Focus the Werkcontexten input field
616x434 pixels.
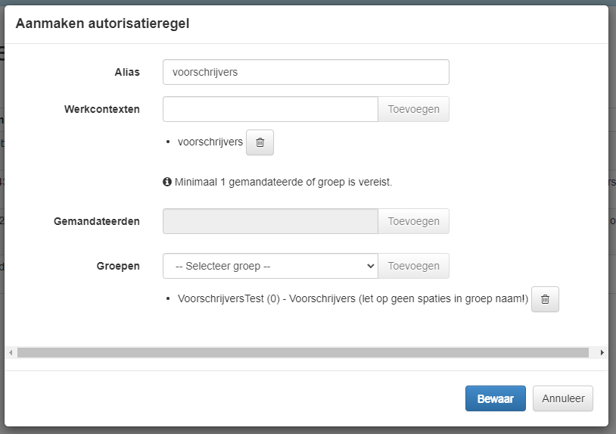click(270, 109)
